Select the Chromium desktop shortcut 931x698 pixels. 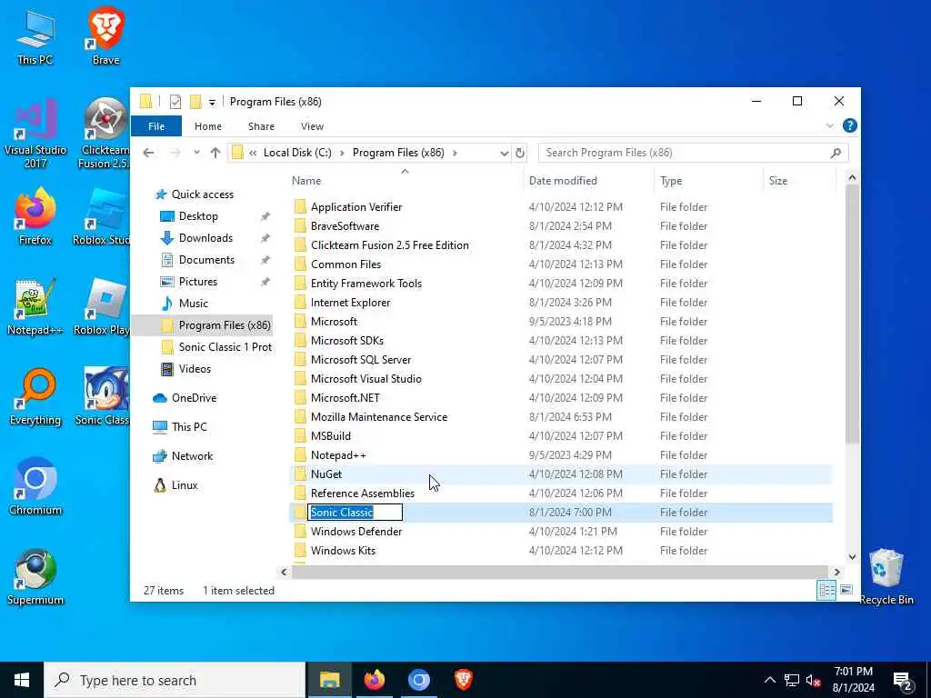click(x=35, y=487)
